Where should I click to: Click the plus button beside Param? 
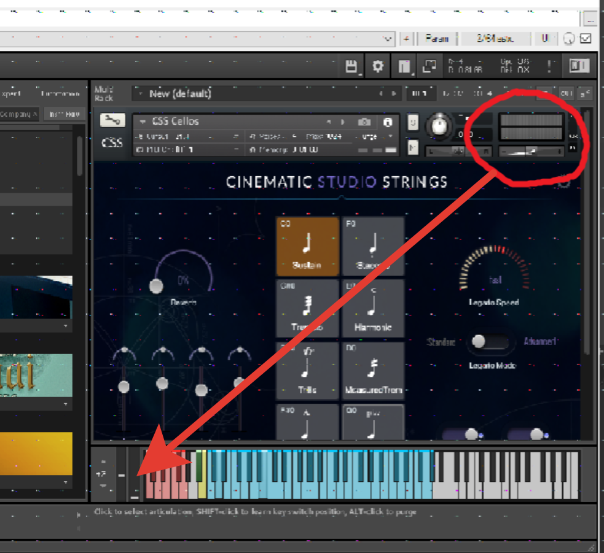tap(406, 39)
